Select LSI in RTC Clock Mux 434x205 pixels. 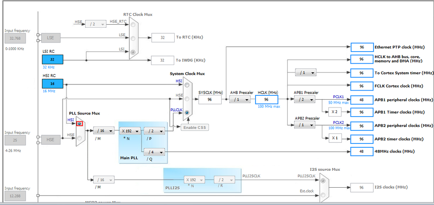pyautogui.click(x=133, y=52)
